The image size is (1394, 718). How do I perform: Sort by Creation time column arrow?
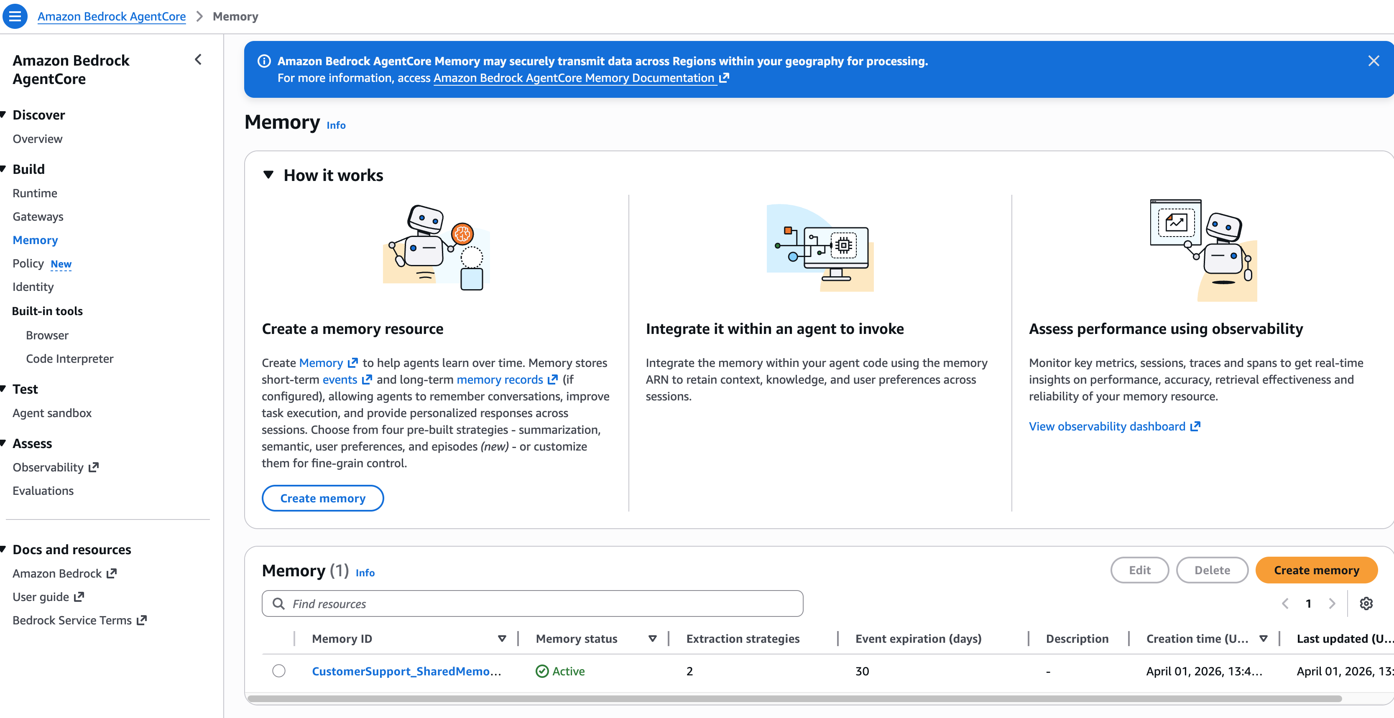pyautogui.click(x=1263, y=639)
